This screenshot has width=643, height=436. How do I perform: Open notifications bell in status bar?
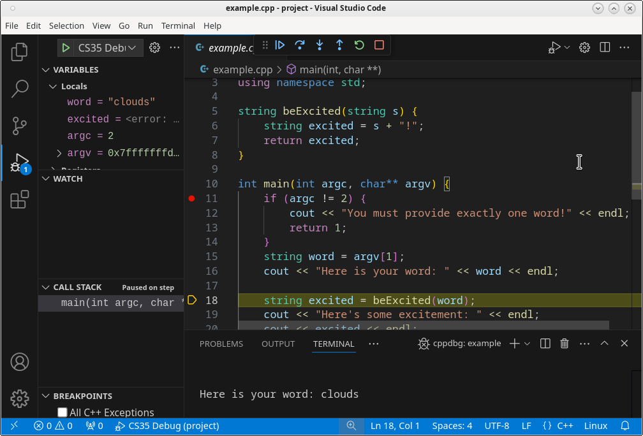point(625,426)
